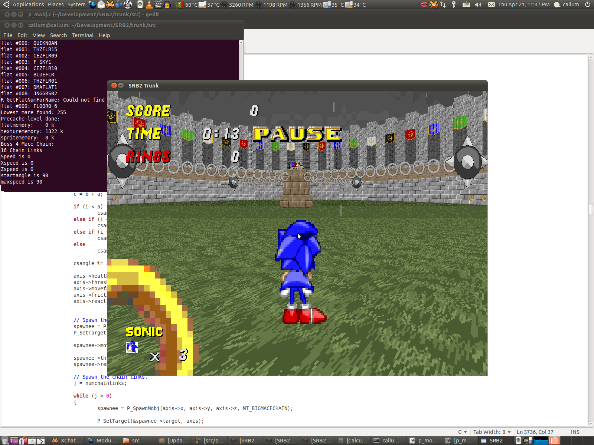The width and height of the screenshot is (594, 445).
Task: Toggle INS insert mode in status bar
Action: click(575, 432)
